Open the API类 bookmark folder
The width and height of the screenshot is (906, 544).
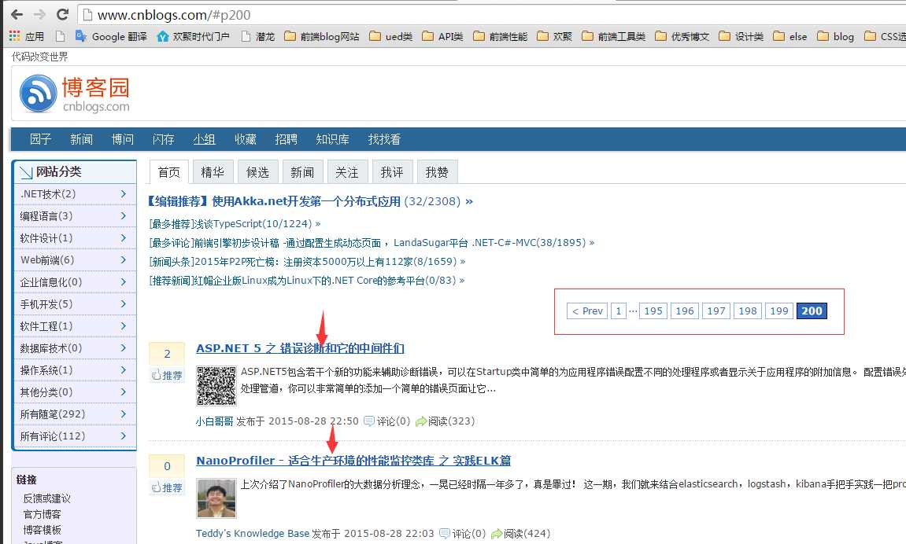pos(442,36)
